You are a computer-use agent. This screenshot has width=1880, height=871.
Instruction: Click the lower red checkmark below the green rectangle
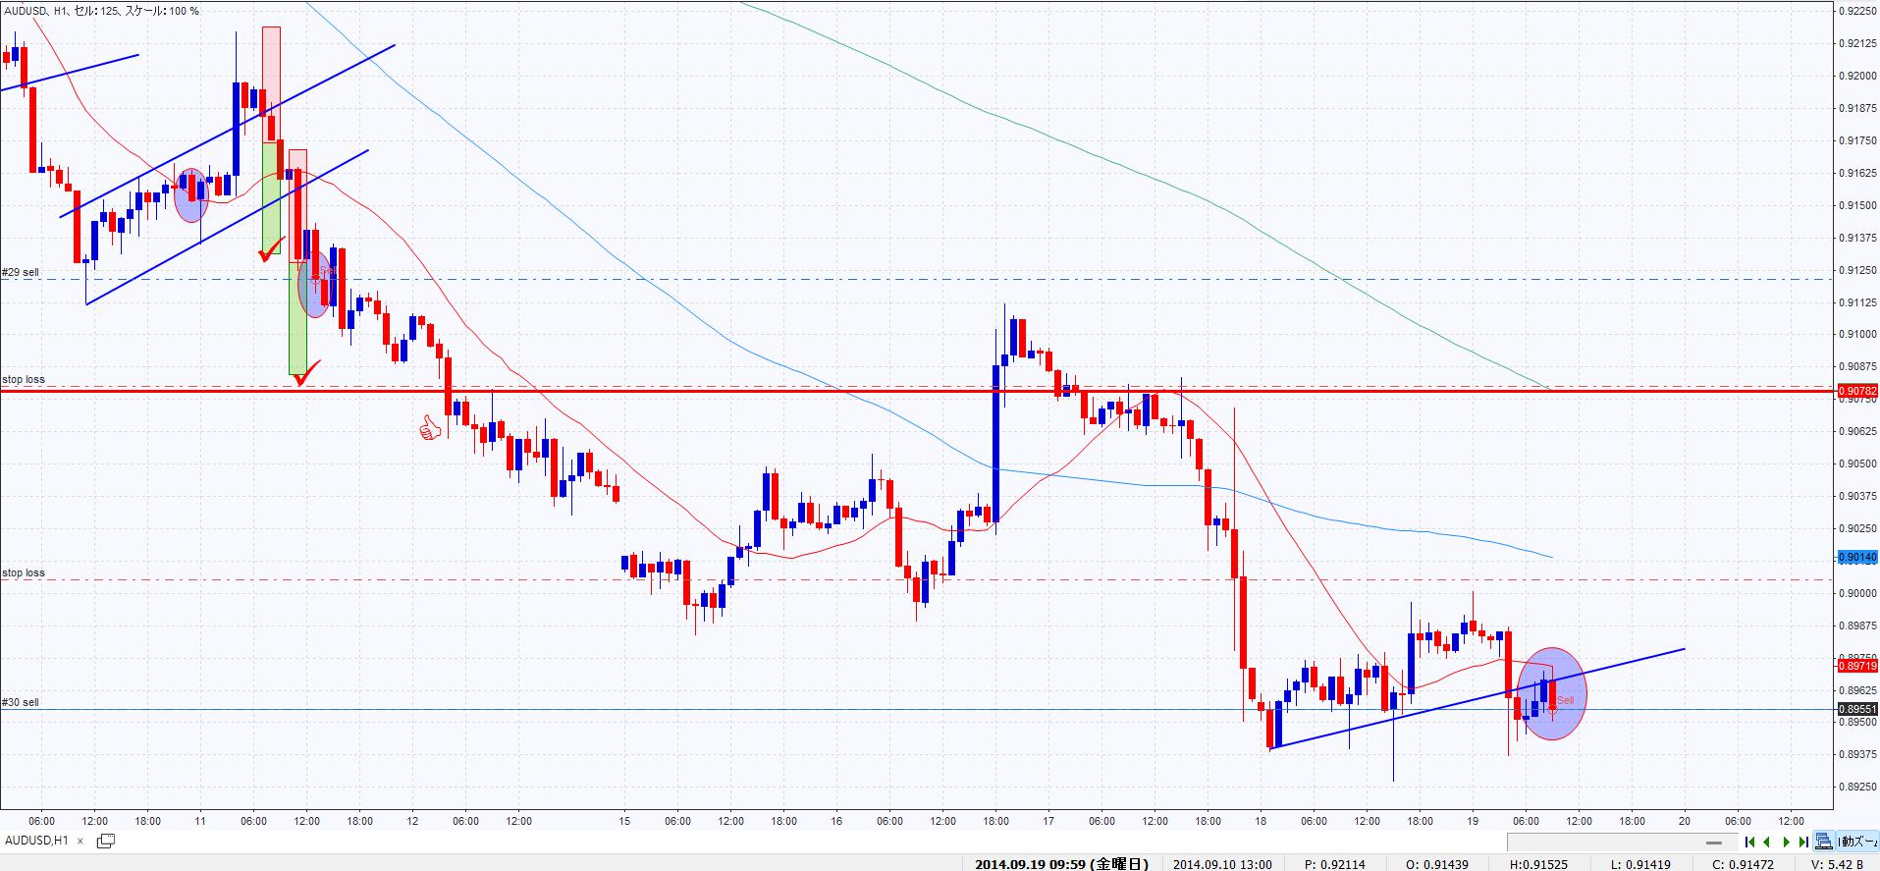point(306,373)
